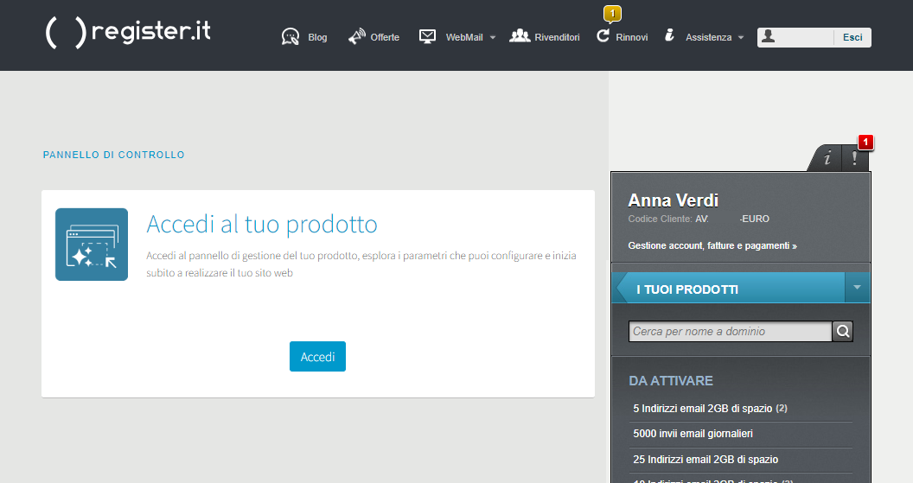Expand the Assistenza dropdown arrow
The image size is (913, 483).
point(741,38)
